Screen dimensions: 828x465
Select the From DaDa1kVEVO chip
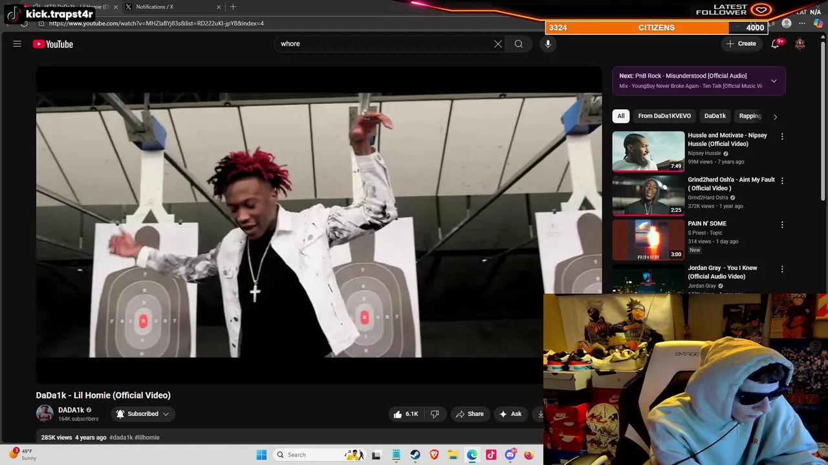tap(664, 116)
